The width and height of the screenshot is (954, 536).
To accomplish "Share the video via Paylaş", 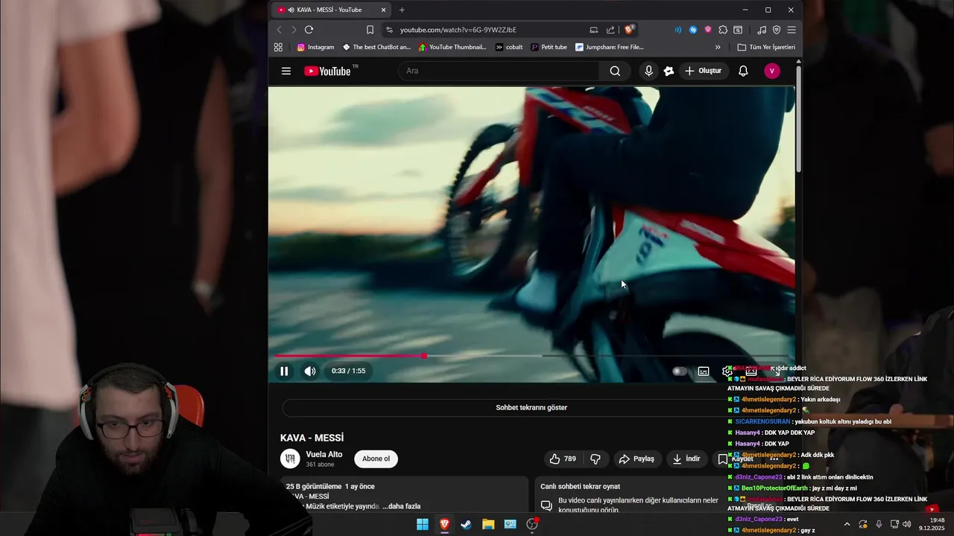I will click(636, 459).
